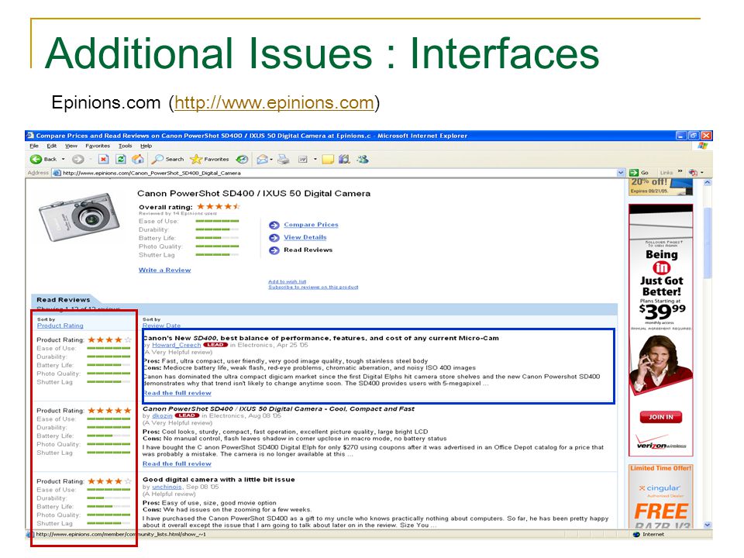Click the Windows flag throbber logo
The height and width of the screenshot is (558, 744).
pyautogui.click(x=703, y=146)
